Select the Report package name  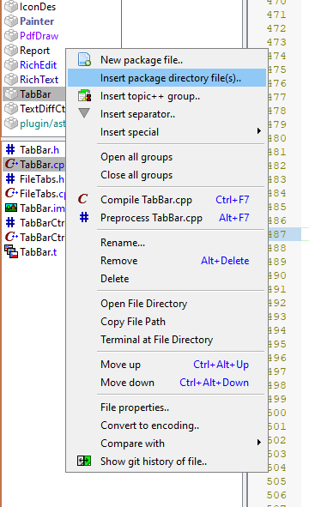pos(34,51)
